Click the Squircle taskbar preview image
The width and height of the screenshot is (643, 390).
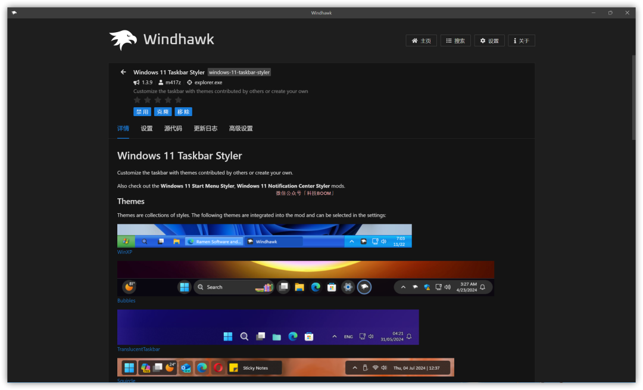coord(286,367)
